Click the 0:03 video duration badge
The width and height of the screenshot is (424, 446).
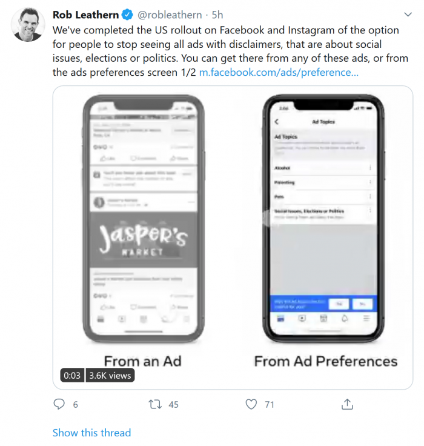pos(71,376)
